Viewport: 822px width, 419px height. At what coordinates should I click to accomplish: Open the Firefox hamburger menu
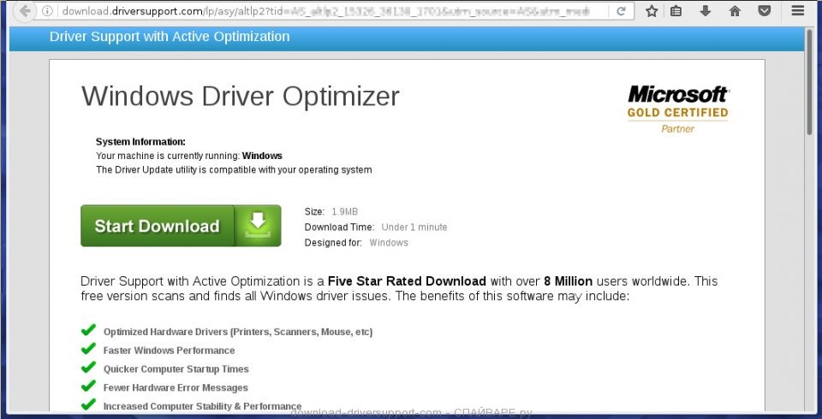(x=797, y=12)
